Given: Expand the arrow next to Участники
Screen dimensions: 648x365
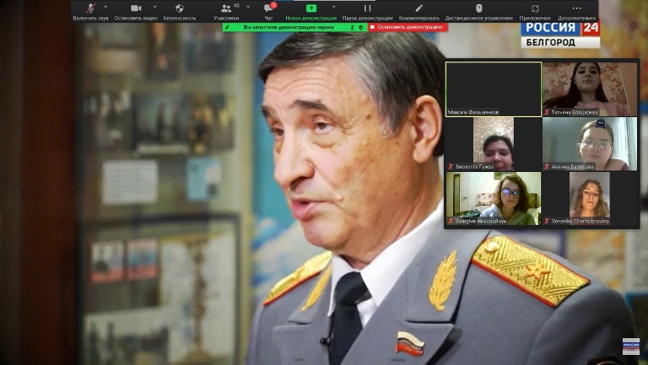Looking at the screenshot, I should point(248,7).
